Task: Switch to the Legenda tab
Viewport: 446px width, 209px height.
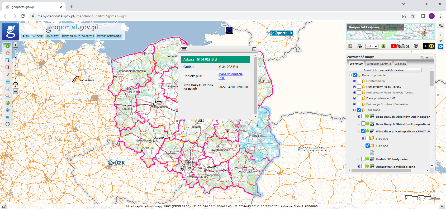Action: coord(400,64)
